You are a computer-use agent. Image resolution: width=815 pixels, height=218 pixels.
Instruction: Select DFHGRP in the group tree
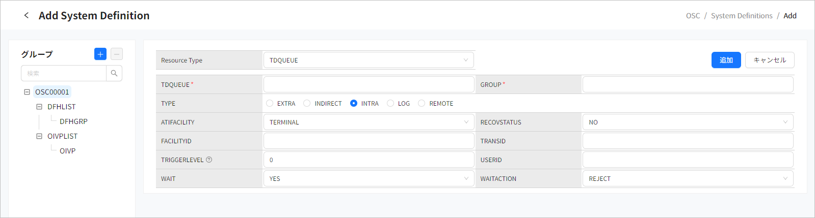73,121
